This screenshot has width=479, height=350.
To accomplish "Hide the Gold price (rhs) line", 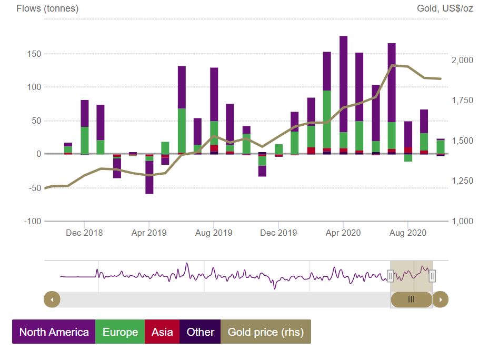I will 266,332.
